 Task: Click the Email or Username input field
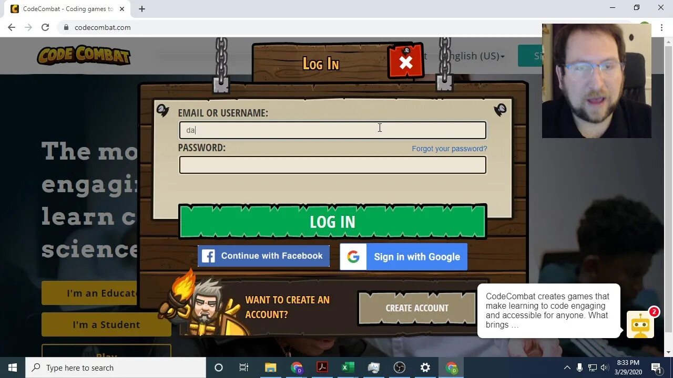click(332, 130)
